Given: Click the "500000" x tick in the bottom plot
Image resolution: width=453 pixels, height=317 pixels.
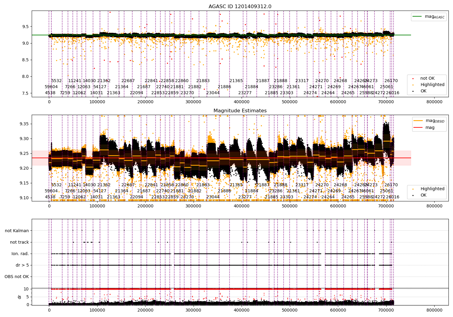Looking at the screenshot, I should (290, 310).
